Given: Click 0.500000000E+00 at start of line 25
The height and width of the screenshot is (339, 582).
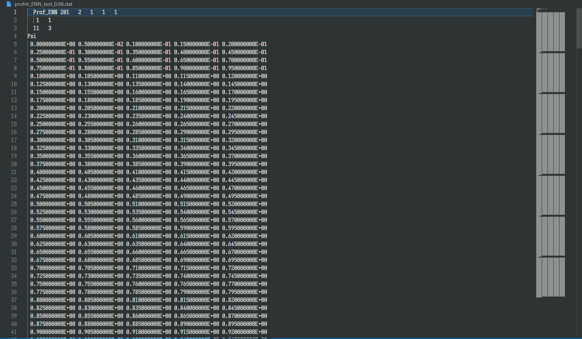Looking at the screenshot, I should click(53, 204).
